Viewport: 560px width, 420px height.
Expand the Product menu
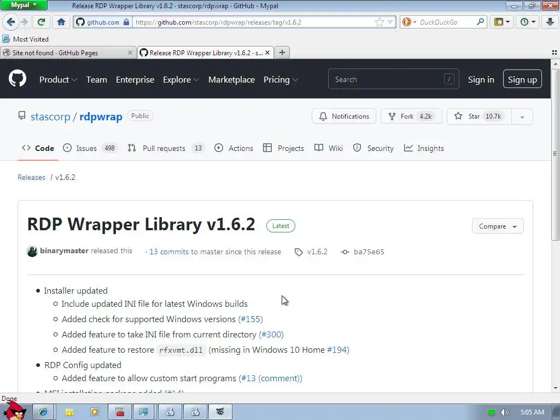[x=58, y=80]
